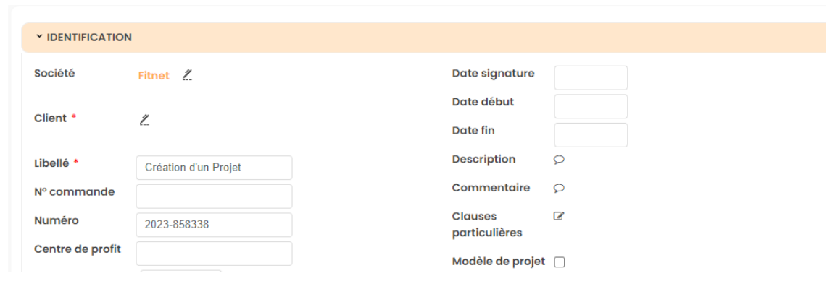Click the pencil icon next to Fitnet
This screenshot has width=835, height=289.
[187, 75]
